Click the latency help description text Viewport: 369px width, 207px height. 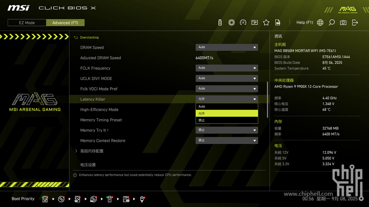(x=135, y=175)
